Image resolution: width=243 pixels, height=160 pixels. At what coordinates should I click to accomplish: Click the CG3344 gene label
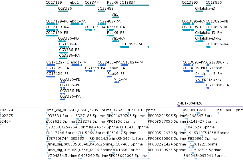coord(92,3)
